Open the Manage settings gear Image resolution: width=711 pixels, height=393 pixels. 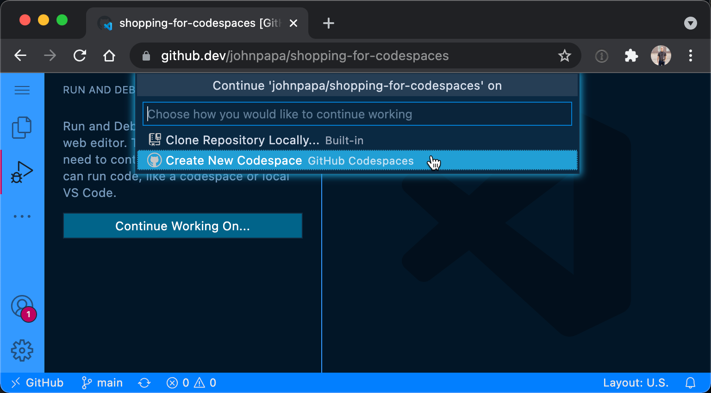pos(22,350)
